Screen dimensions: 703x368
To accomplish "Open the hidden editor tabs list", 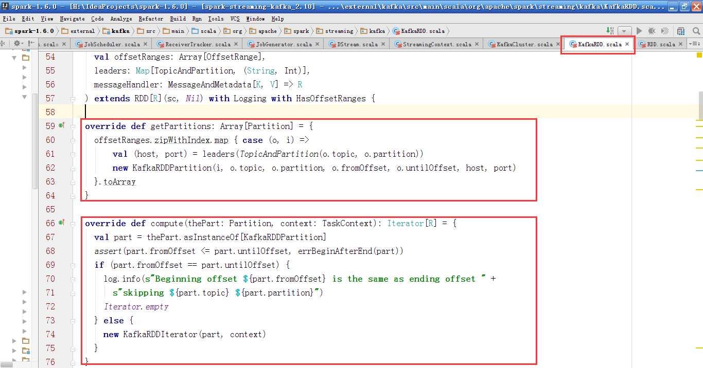I will pos(694,44).
